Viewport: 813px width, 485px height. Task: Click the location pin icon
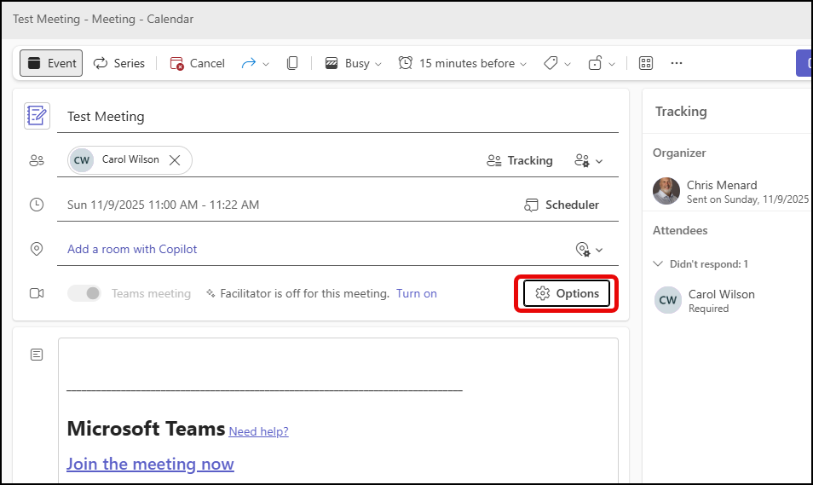[37, 249]
